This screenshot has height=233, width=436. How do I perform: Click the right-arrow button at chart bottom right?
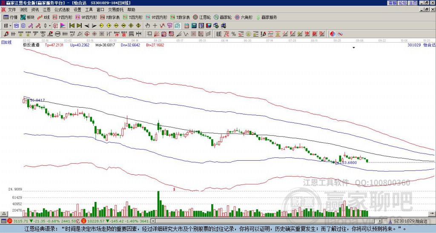433,214
